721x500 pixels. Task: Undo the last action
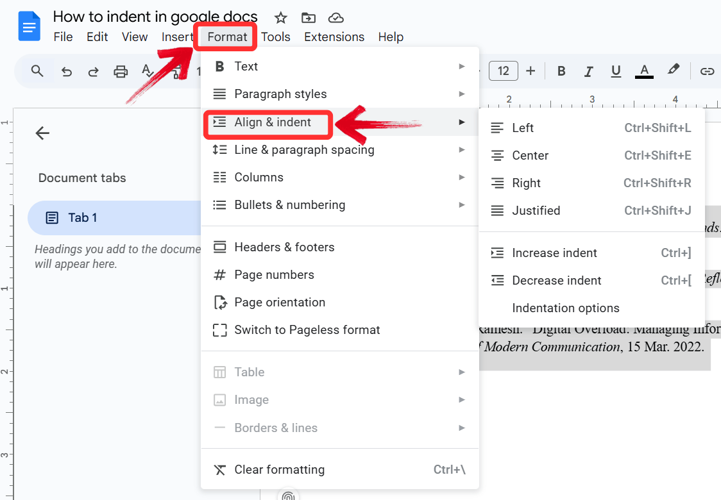tap(66, 71)
